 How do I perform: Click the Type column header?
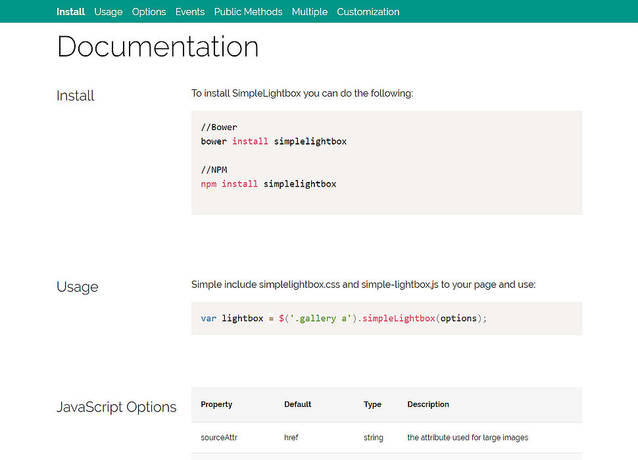373,404
